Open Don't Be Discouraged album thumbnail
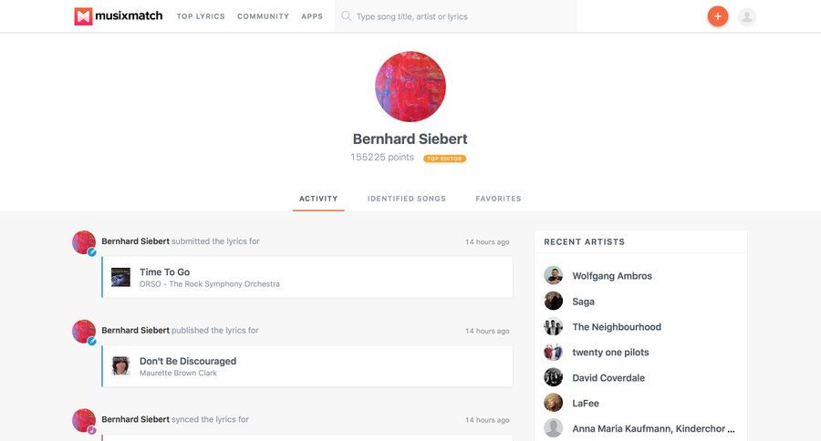The image size is (821, 441). (120, 366)
